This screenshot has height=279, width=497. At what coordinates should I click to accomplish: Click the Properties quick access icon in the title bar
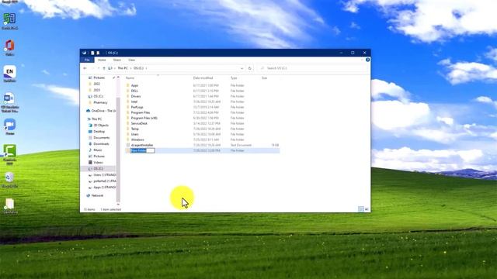[x=92, y=53]
